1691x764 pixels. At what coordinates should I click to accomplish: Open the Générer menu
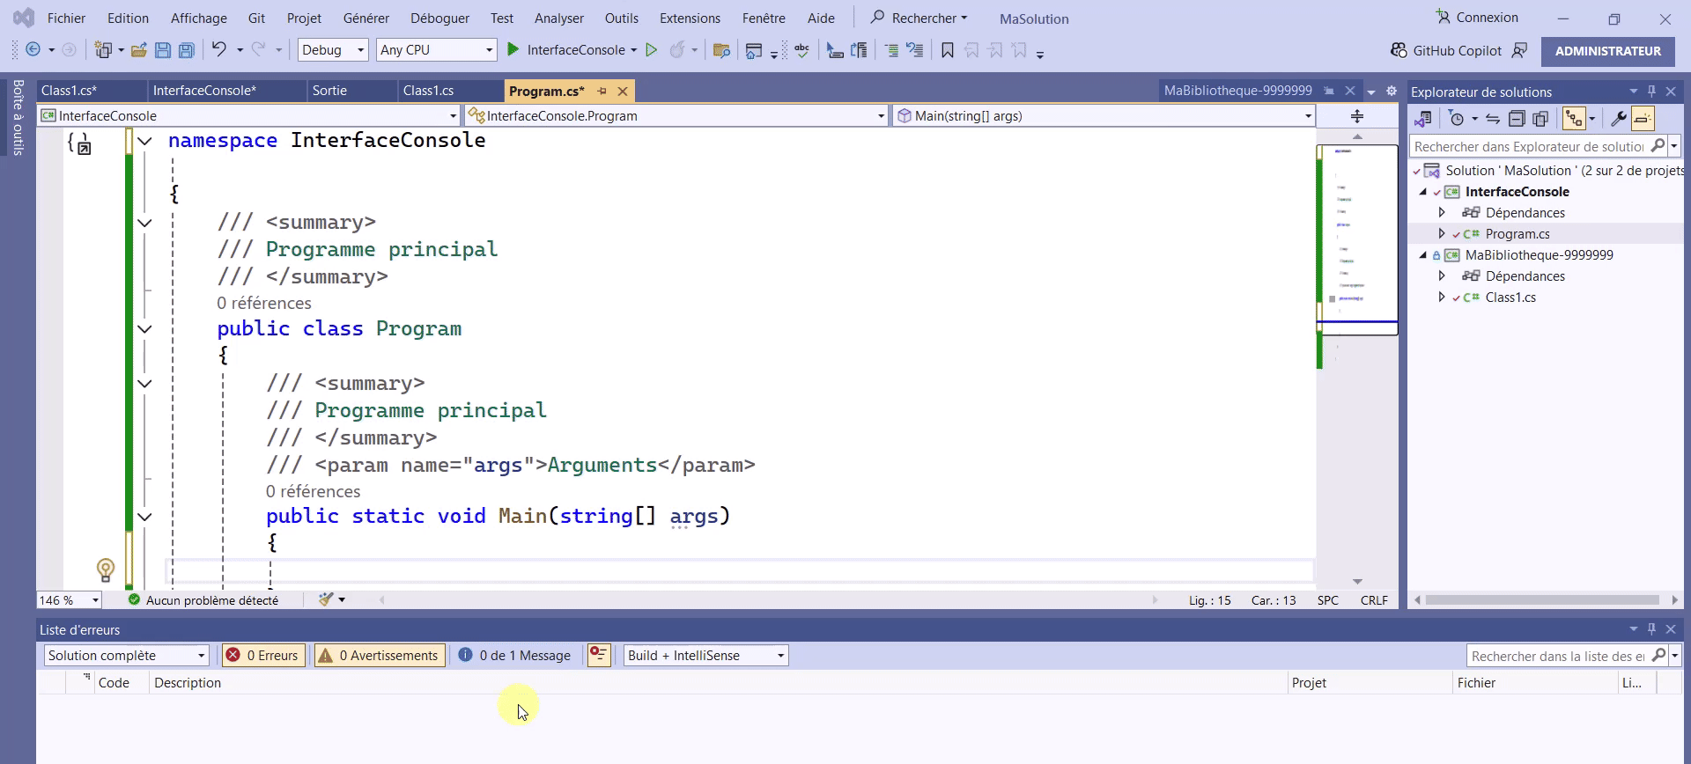pos(366,18)
